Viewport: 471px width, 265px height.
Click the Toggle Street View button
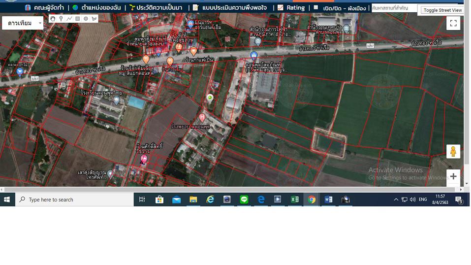coord(442,10)
